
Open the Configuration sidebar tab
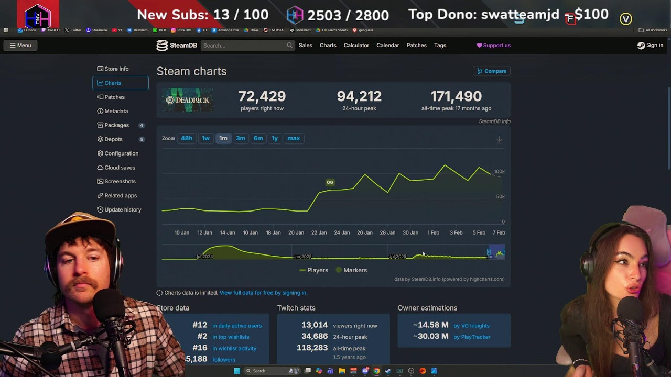121,153
